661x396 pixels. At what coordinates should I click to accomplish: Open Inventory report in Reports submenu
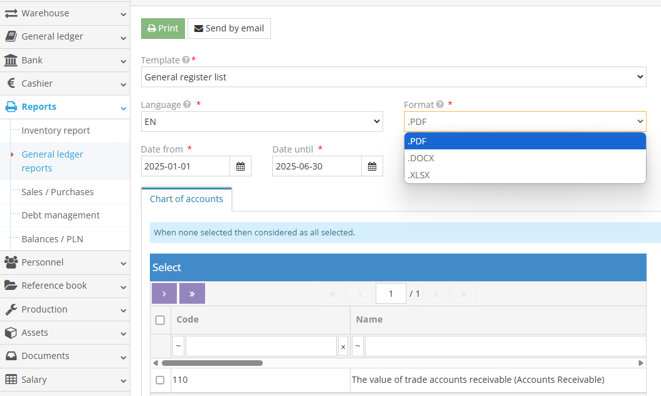56,131
